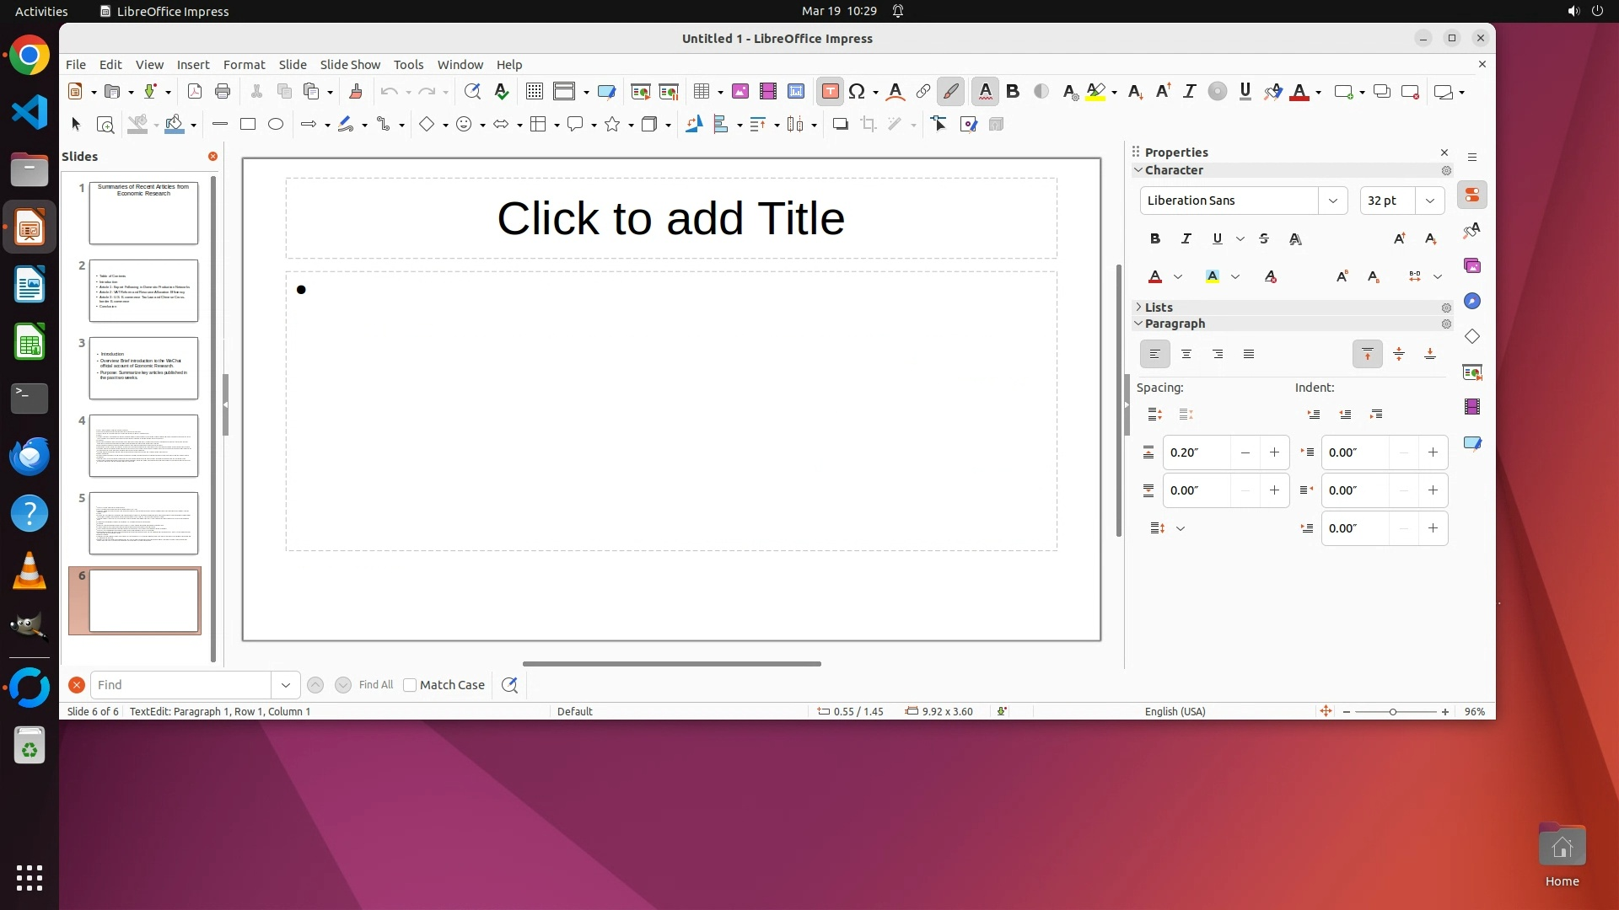Click the zoom slider in status bar
This screenshot has width=1619, height=910.
pyautogui.click(x=1393, y=712)
